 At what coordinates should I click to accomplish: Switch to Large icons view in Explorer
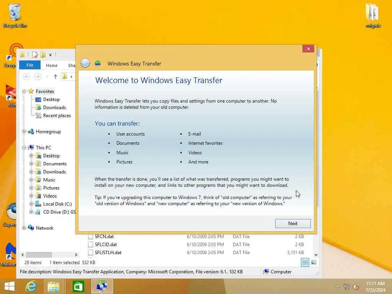313,262
